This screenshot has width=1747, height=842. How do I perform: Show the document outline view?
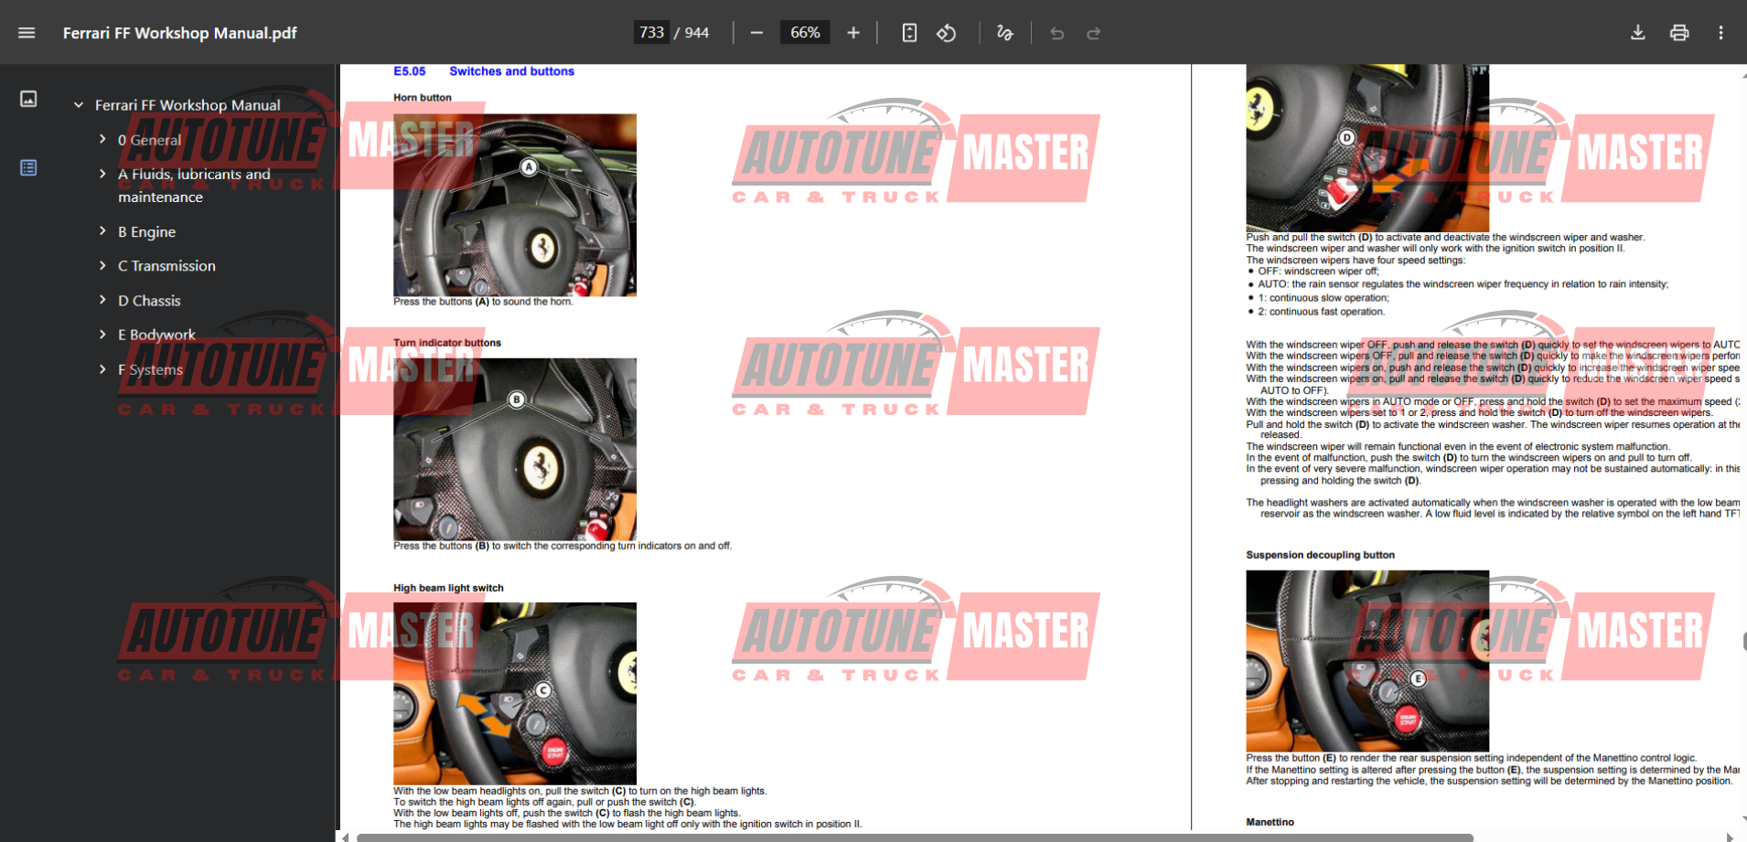(x=28, y=167)
